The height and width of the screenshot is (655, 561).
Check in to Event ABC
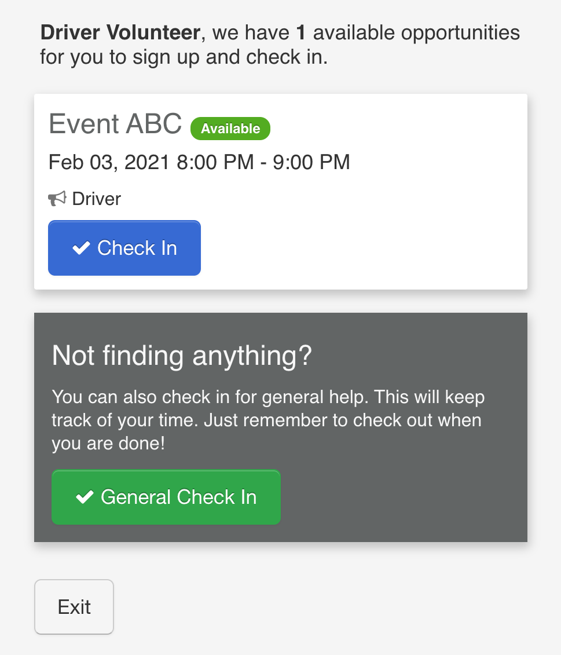pos(124,248)
